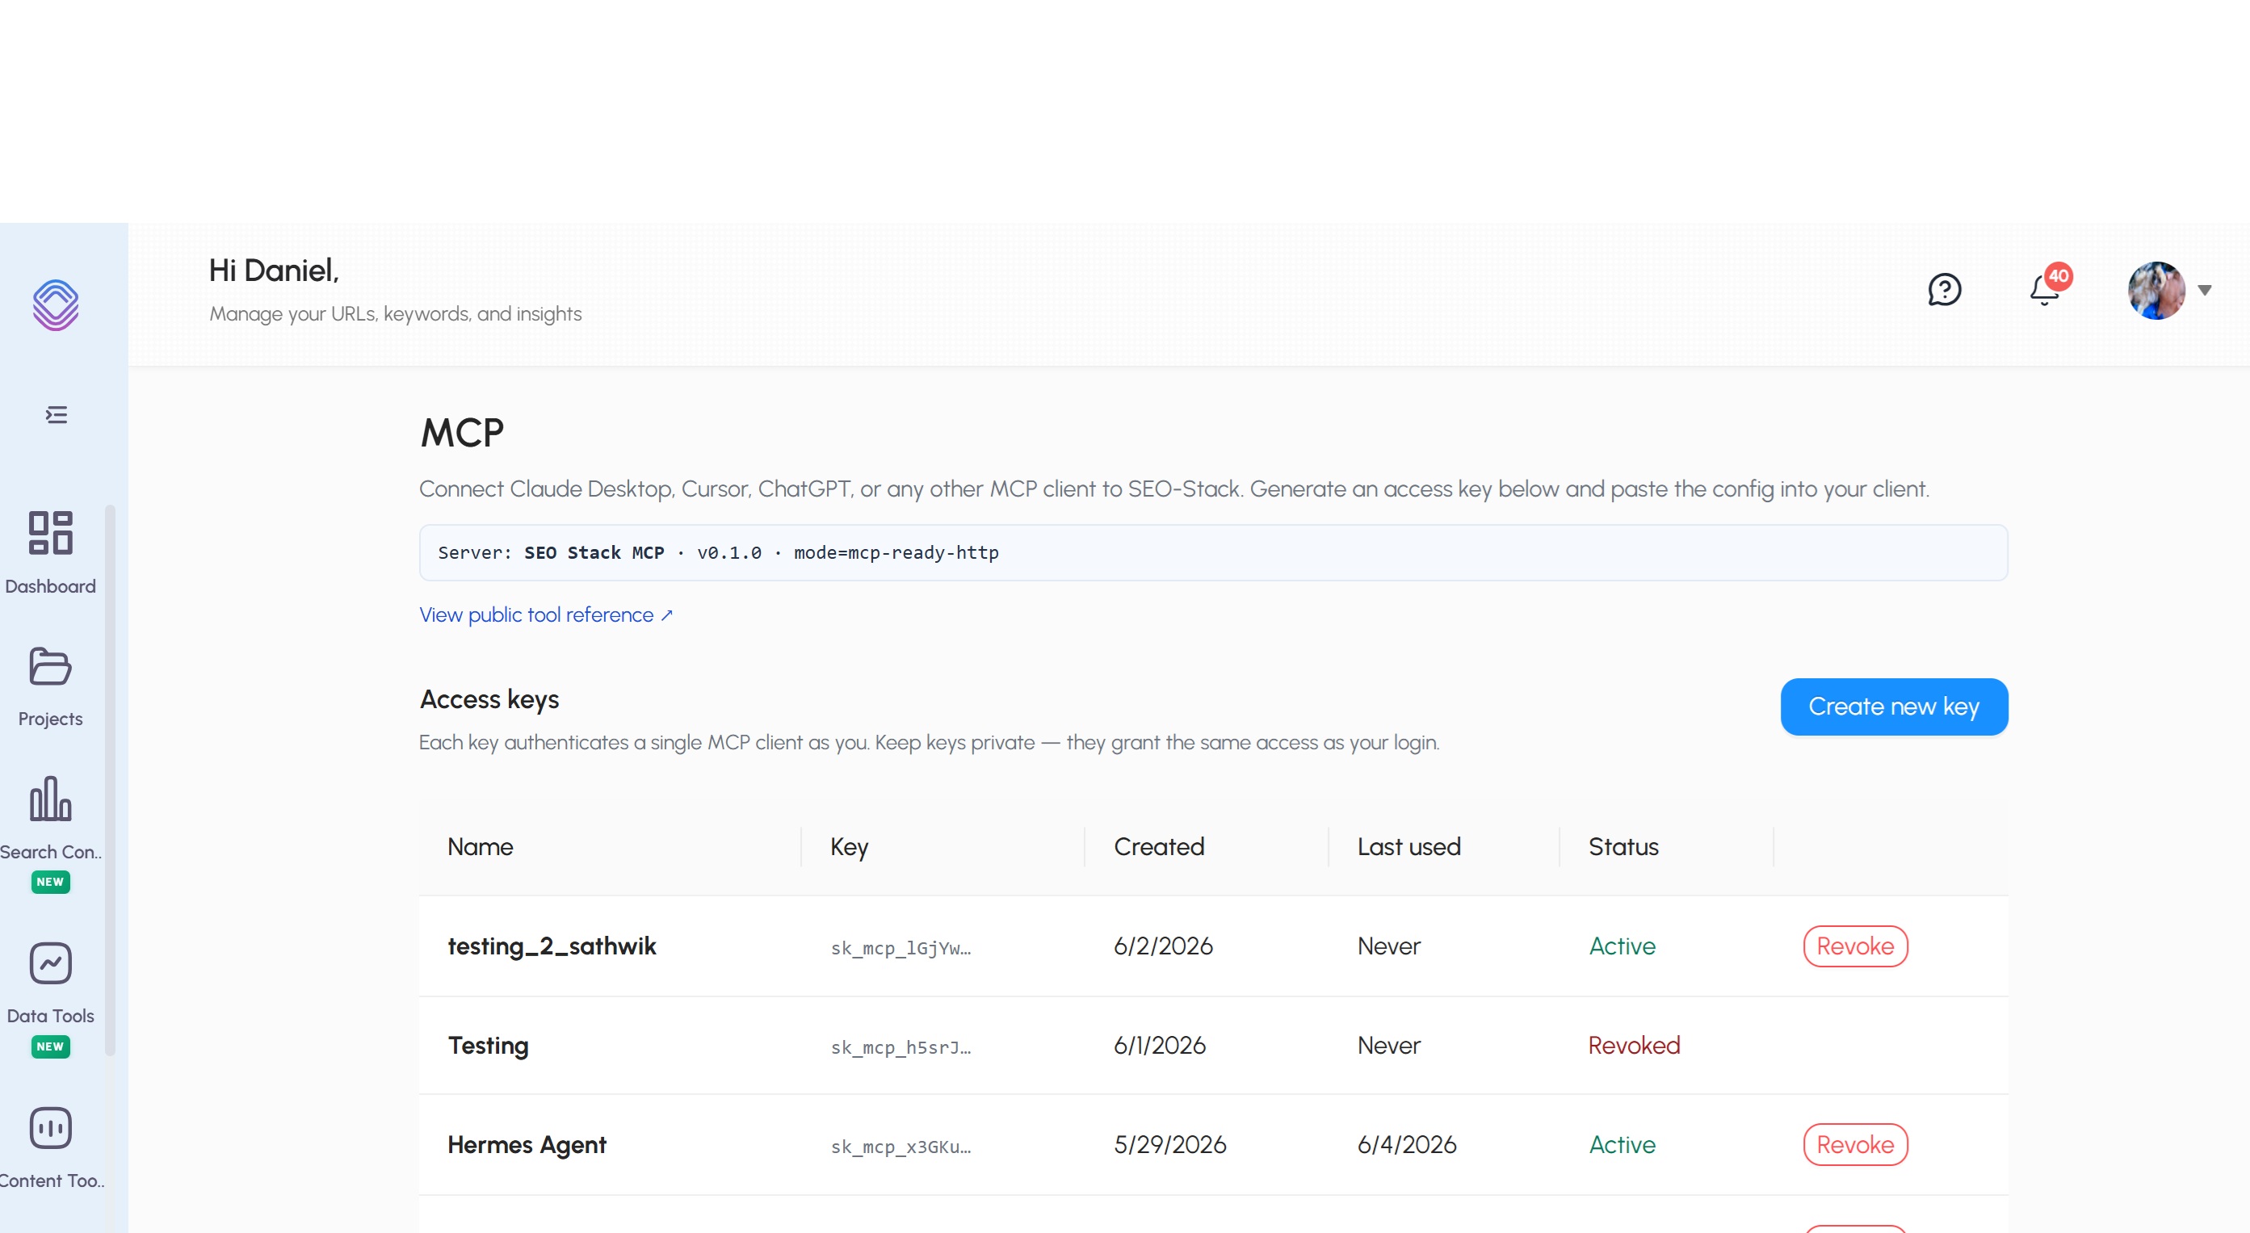Click the Access keys section heading
Screen dimensions: 2250x1233
[489, 700]
